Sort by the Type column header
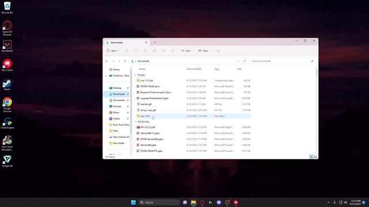Image resolution: width=369 pixels, height=207 pixels. tap(217, 69)
